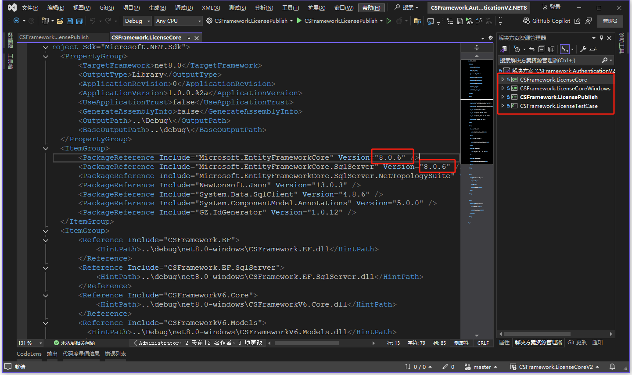Close the CSFramework.LicenseCore tab
The width and height of the screenshot is (632, 375).
pyautogui.click(x=197, y=38)
